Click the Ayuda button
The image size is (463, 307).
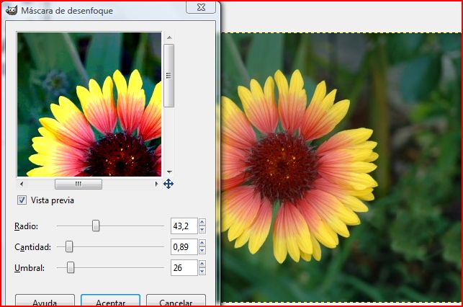pos(45,301)
